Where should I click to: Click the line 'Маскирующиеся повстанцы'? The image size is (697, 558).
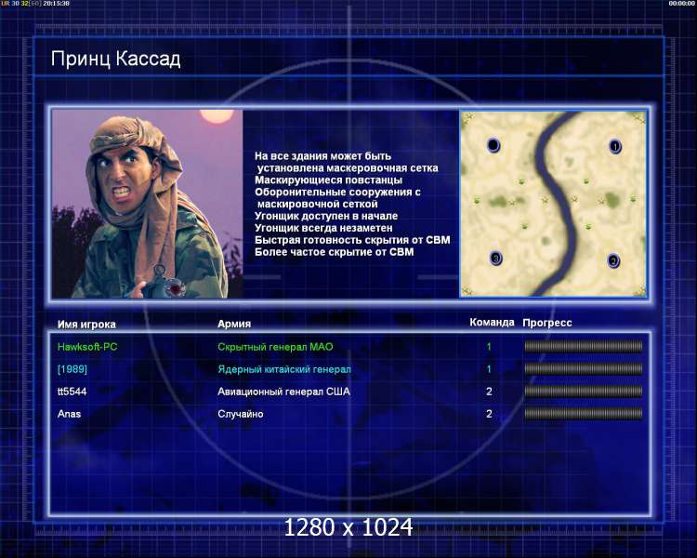pos(328,180)
